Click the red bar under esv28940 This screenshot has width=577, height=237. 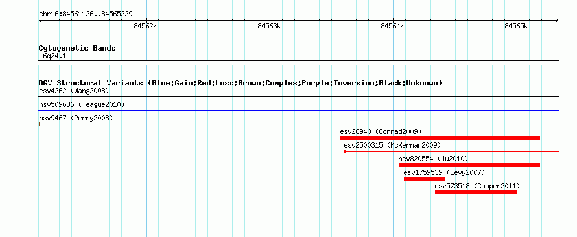click(440, 138)
